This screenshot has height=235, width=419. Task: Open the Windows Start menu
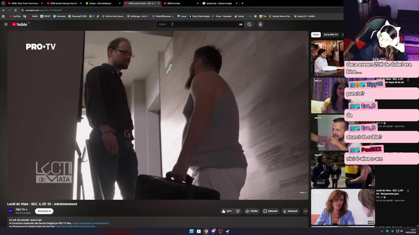click(x=191, y=231)
